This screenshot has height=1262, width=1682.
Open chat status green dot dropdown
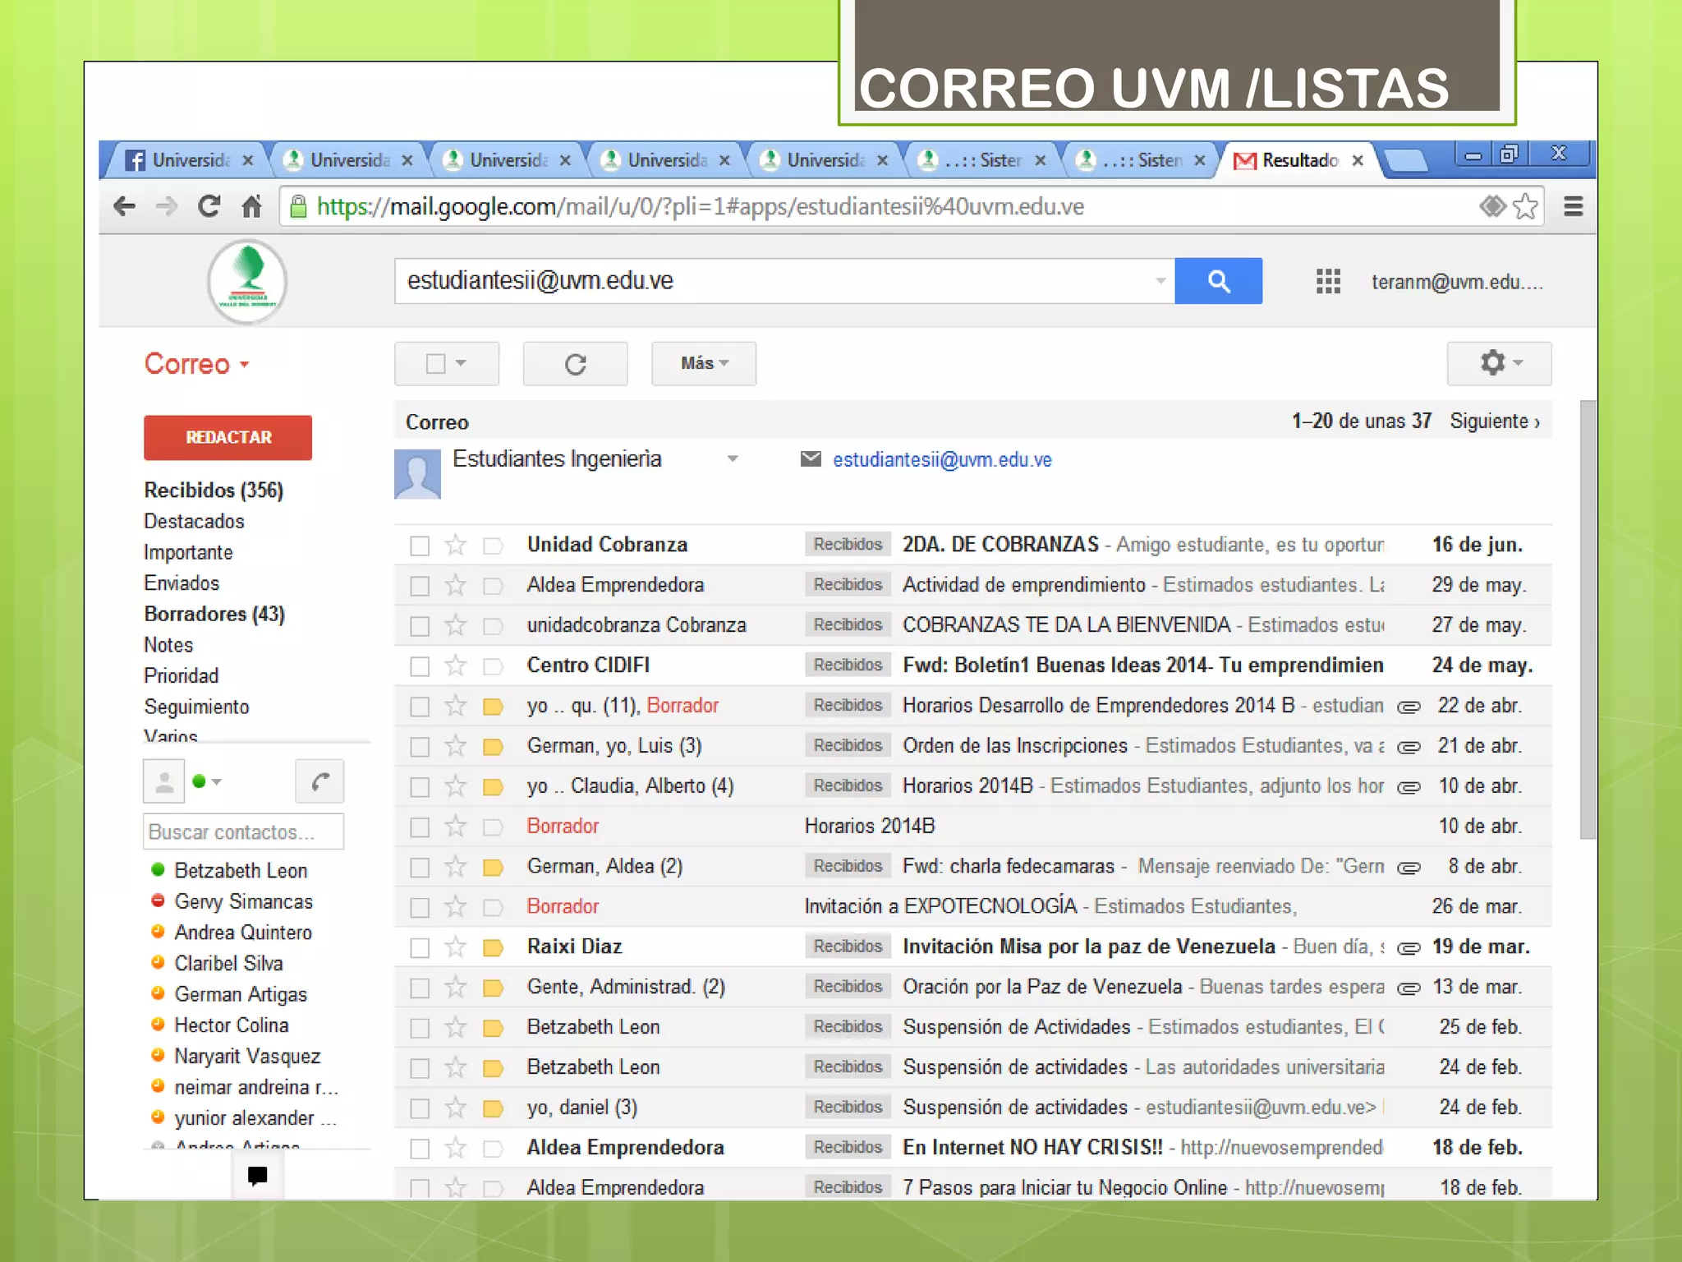click(x=207, y=781)
